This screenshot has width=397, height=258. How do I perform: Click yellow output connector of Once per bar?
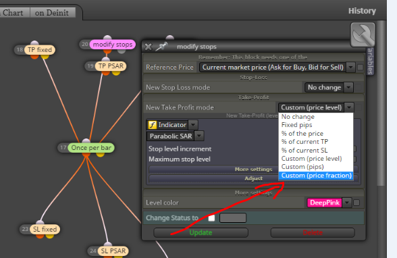pos(100,154)
